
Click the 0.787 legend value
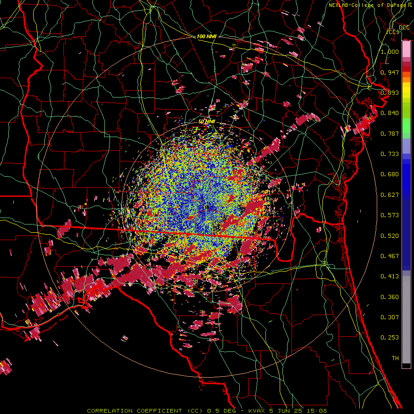coord(390,133)
